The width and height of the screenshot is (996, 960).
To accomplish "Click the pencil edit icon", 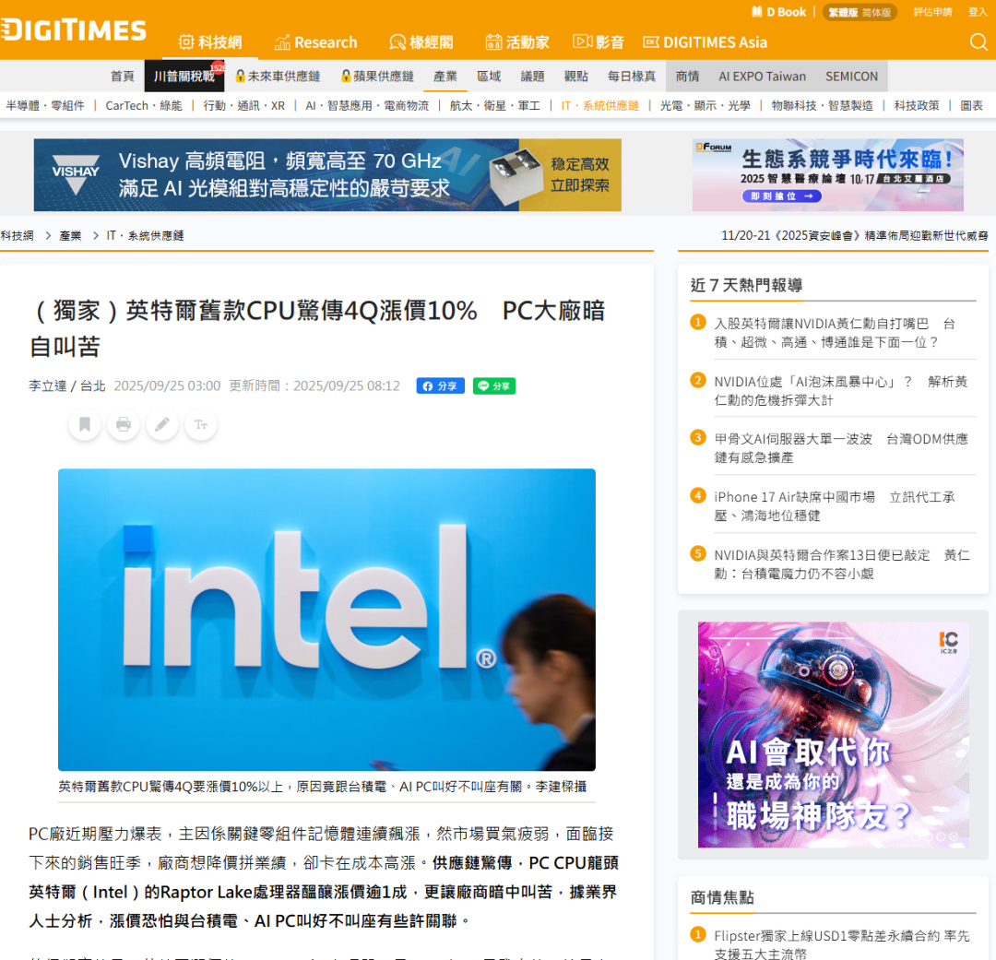I will 162,424.
